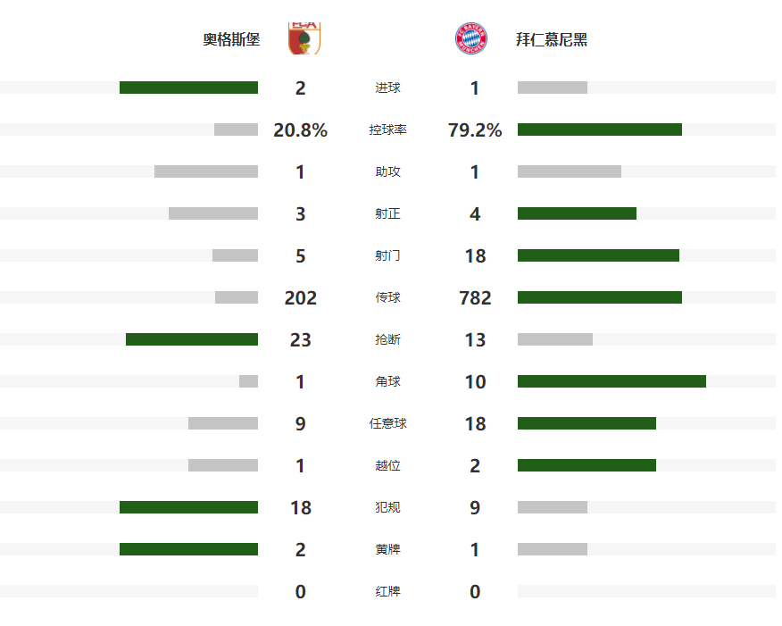Viewport: 782px width, 626px height.
Task: Select the 进球 stat label
Action: click(x=387, y=88)
